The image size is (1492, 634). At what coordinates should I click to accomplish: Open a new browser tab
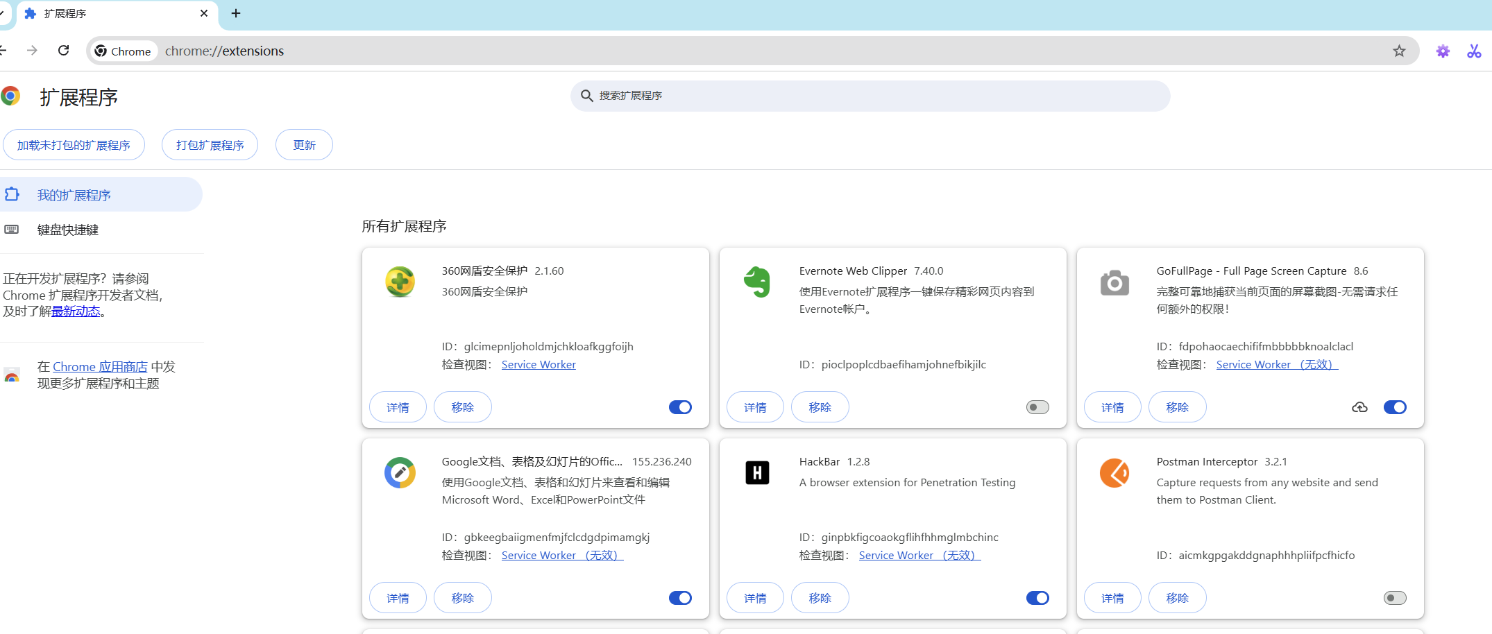pyautogui.click(x=236, y=14)
